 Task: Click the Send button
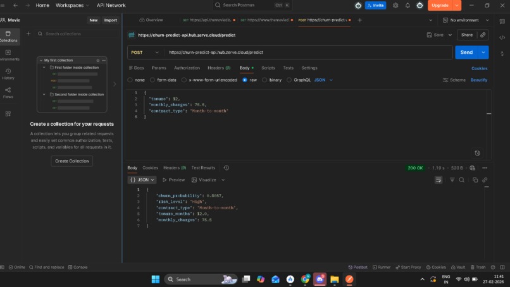[466, 52]
